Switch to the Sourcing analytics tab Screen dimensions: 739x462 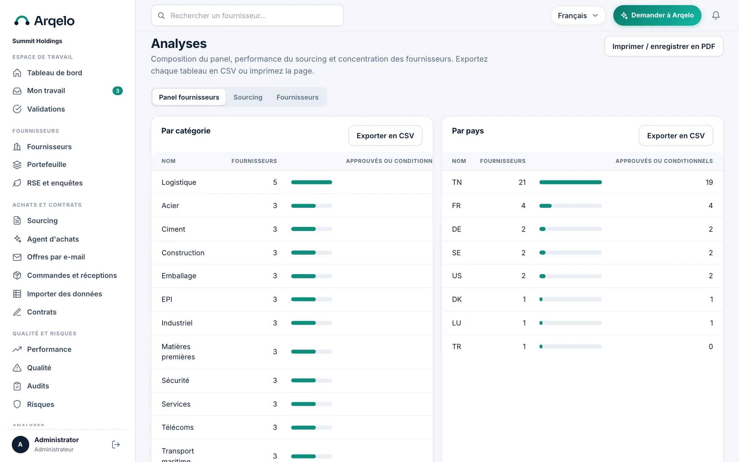pos(248,97)
